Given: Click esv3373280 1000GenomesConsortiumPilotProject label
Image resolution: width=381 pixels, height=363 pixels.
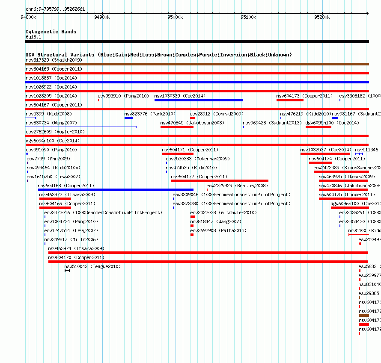Looking at the screenshot, I should (x=232, y=204).
